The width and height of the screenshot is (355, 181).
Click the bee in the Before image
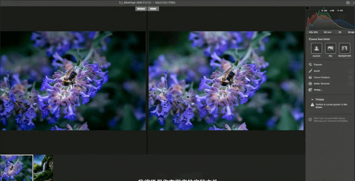(69, 77)
